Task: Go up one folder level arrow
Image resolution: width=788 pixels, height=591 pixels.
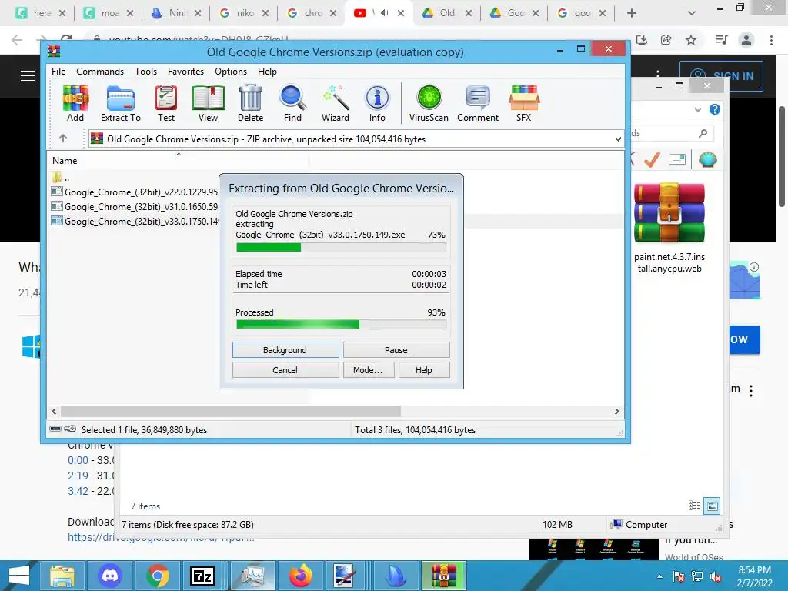Action: (x=63, y=139)
